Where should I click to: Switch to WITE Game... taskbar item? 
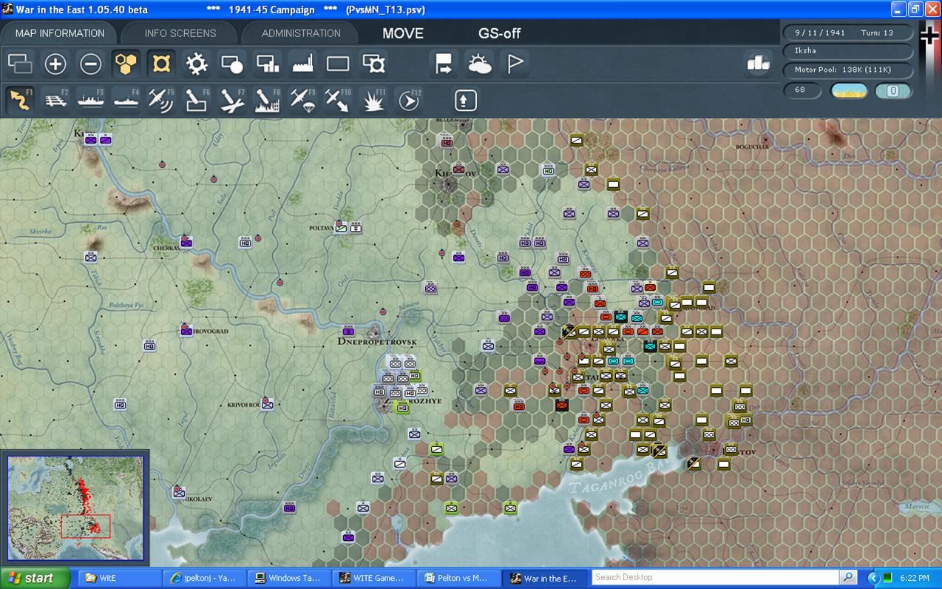tap(373, 578)
